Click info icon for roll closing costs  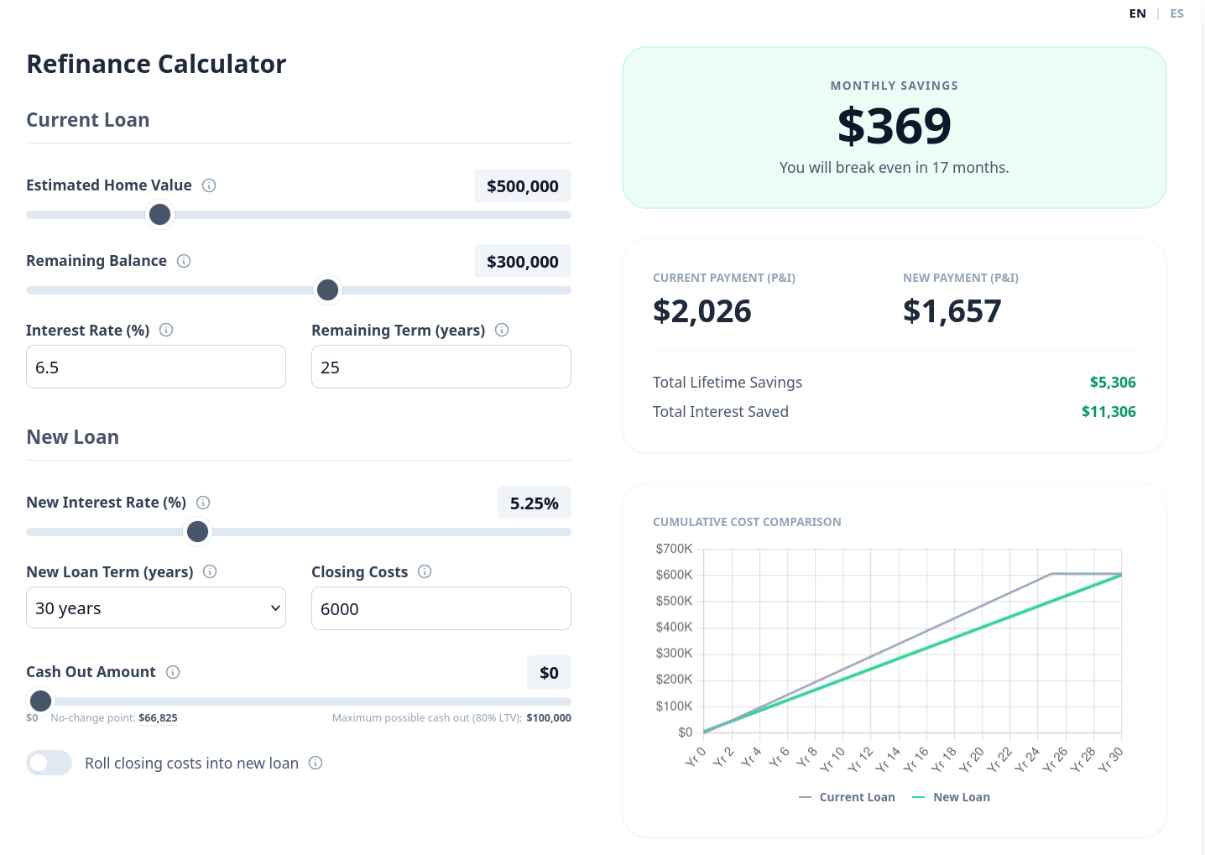(x=316, y=763)
